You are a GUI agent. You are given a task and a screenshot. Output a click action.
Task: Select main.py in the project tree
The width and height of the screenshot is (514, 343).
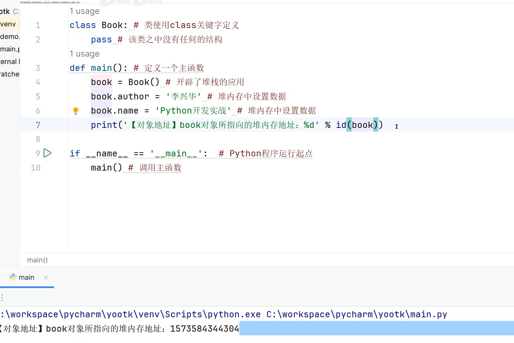coord(9,49)
